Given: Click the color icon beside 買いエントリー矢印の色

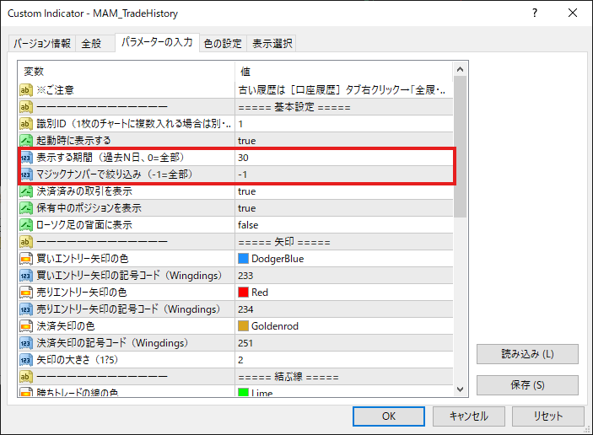Looking at the screenshot, I should coord(25,259).
